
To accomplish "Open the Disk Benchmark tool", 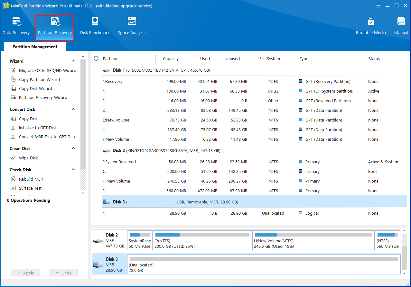I will pos(95,26).
